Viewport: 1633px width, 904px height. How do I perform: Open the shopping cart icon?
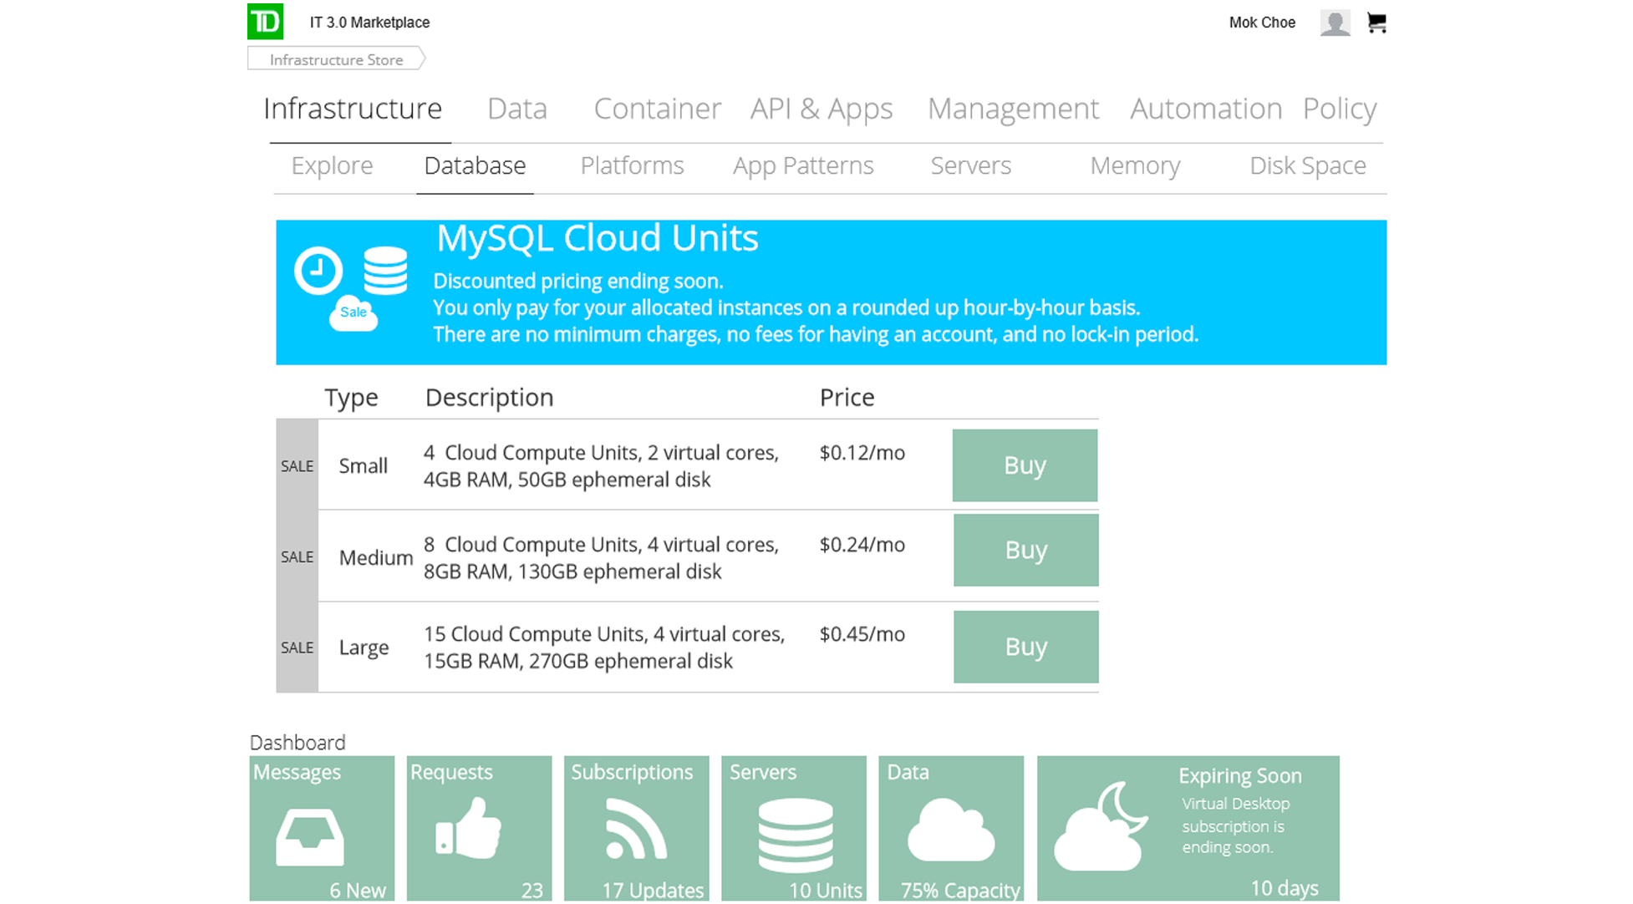point(1376,23)
